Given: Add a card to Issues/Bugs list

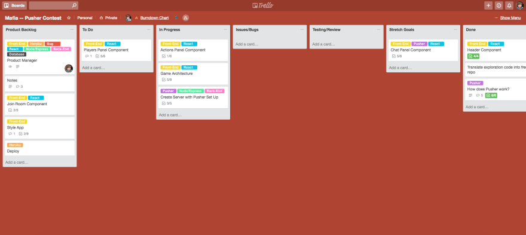Looking at the screenshot, I should point(247,44).
